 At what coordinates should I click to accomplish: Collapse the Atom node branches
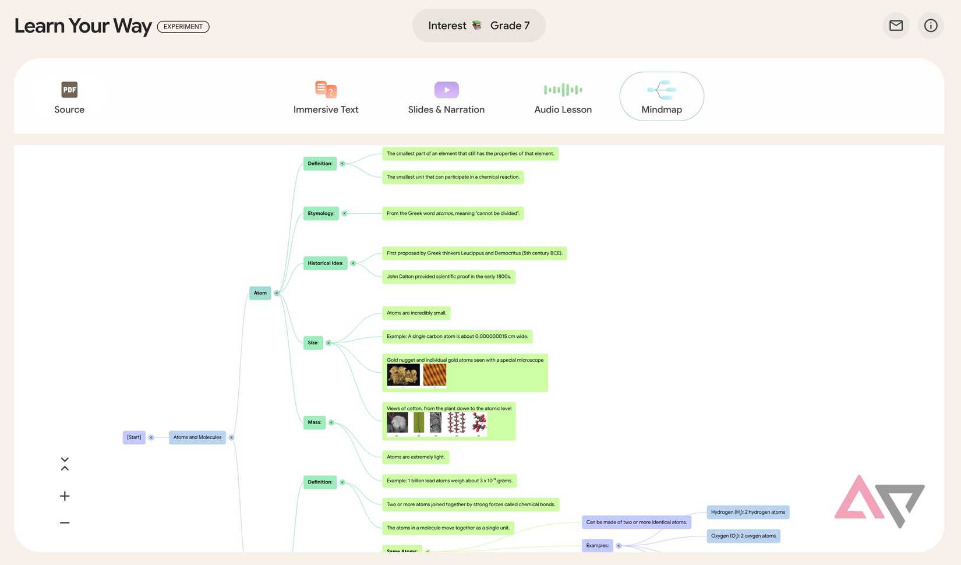click(277, 293)
